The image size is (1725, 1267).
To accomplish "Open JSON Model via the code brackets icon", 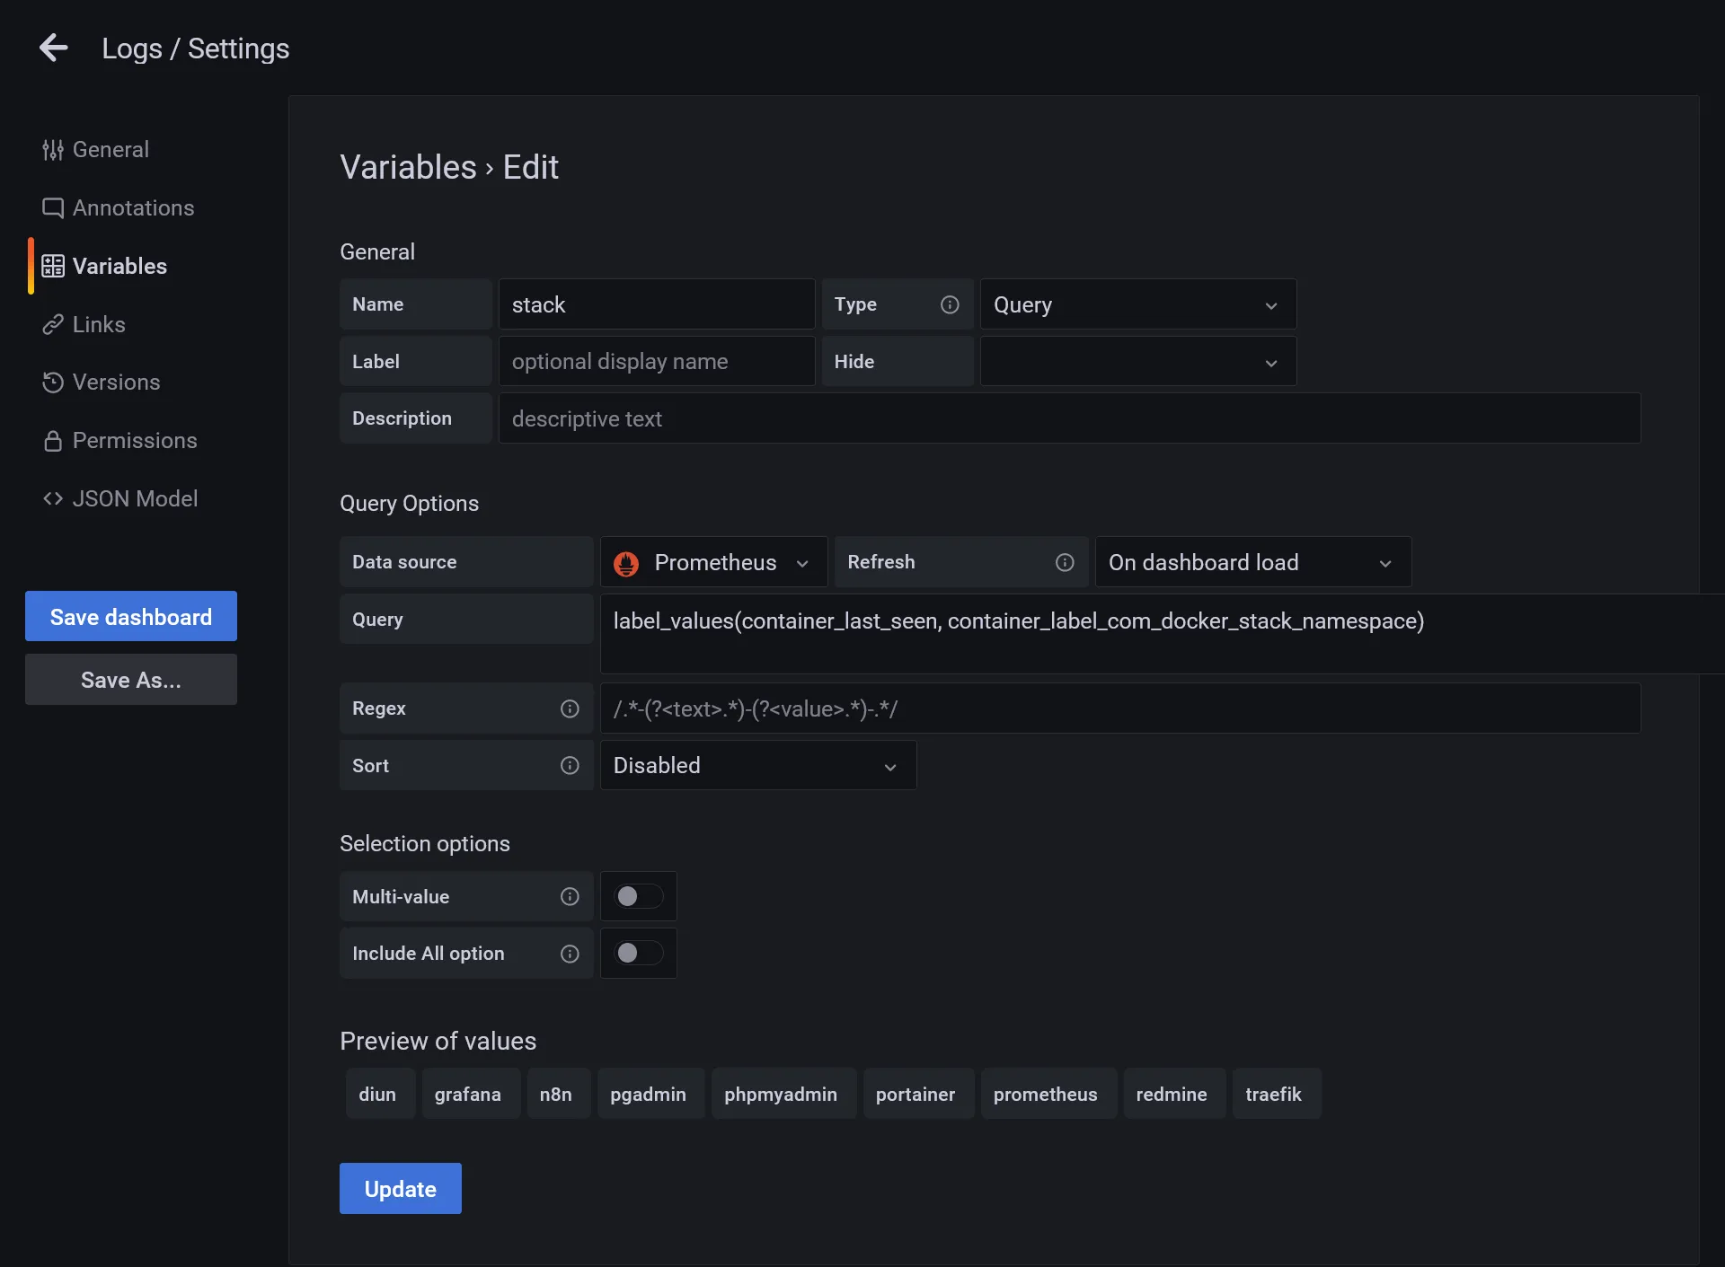I will [x=53, y=498].
